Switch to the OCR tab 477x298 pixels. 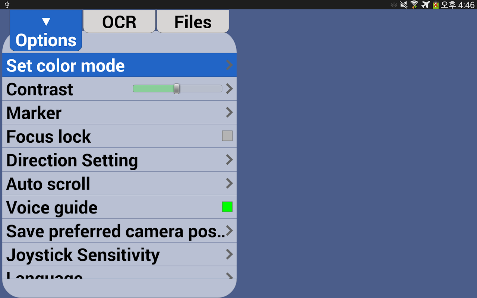click(x=119, y=21)
